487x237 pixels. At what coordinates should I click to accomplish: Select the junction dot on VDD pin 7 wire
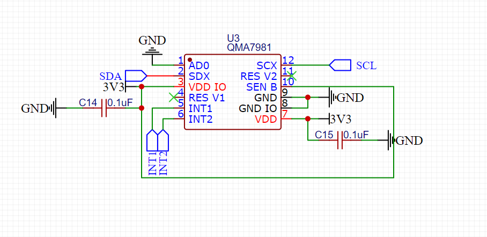click(x=307, y=118)
